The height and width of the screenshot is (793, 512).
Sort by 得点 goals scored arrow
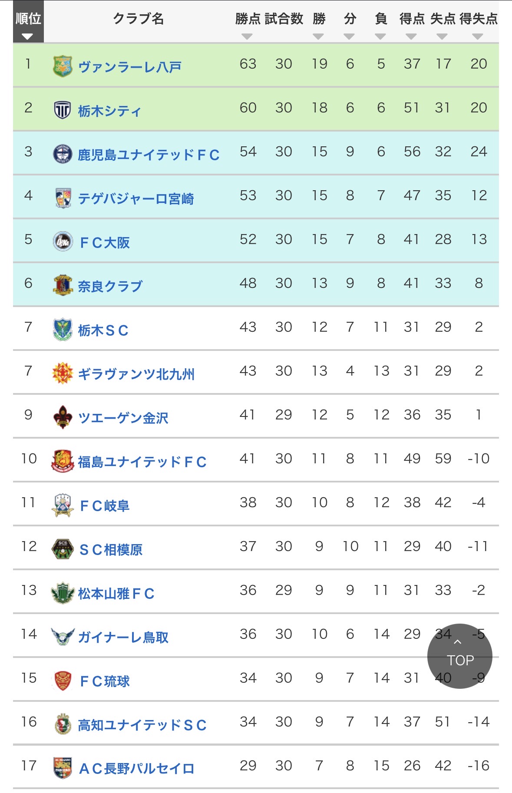pos(411,36)
